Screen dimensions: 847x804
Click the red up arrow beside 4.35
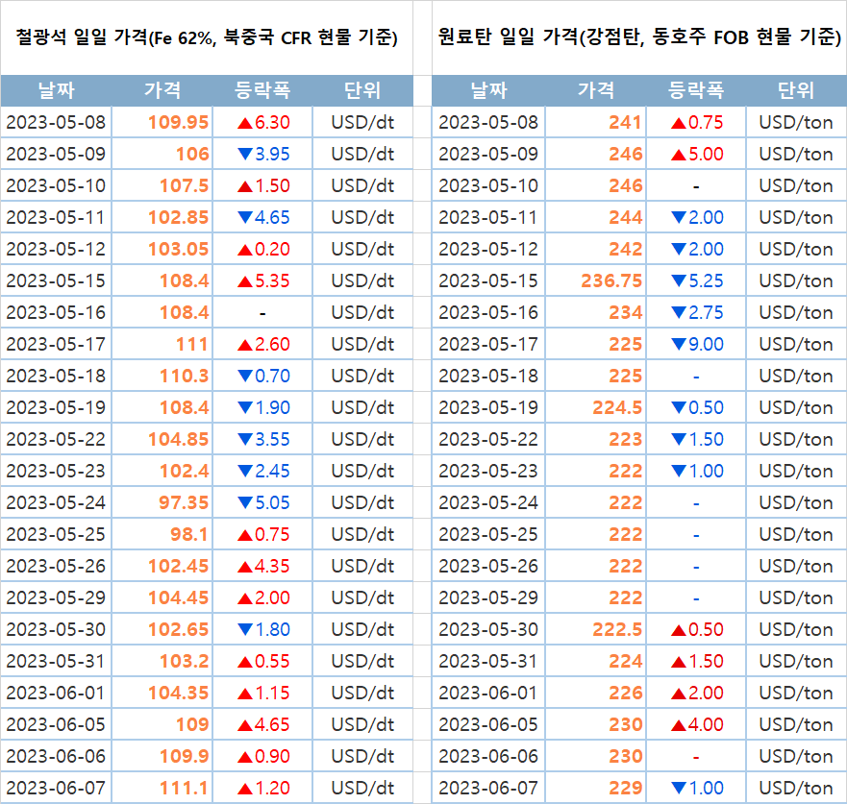[x=244, y=566]
